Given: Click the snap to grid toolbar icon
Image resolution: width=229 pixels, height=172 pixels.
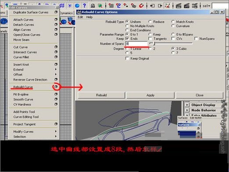Looking at the screenshot, I should tap(62, 6).
